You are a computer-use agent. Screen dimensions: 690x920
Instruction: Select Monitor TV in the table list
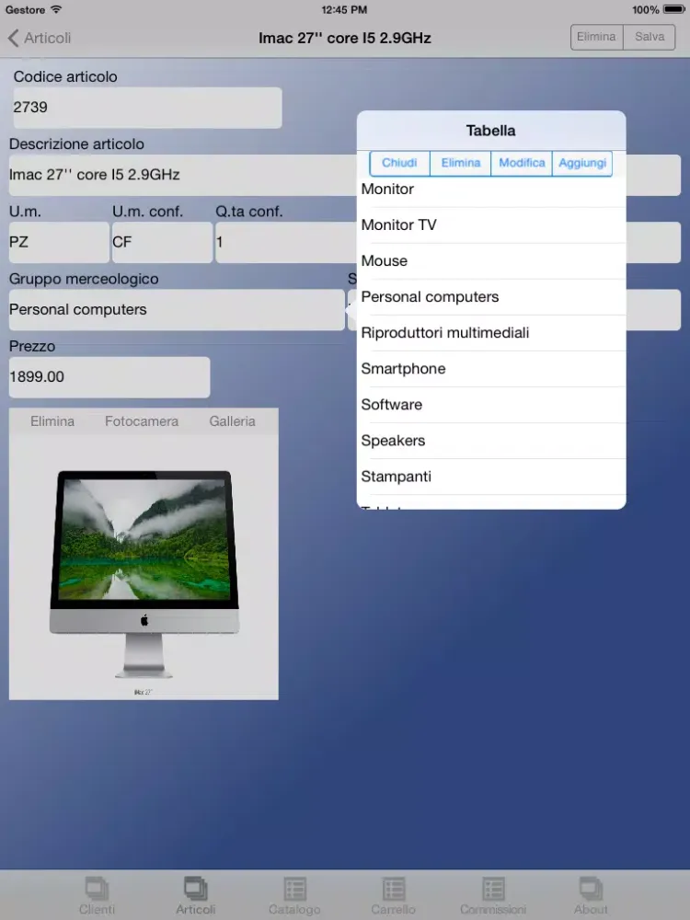(491, 225)
